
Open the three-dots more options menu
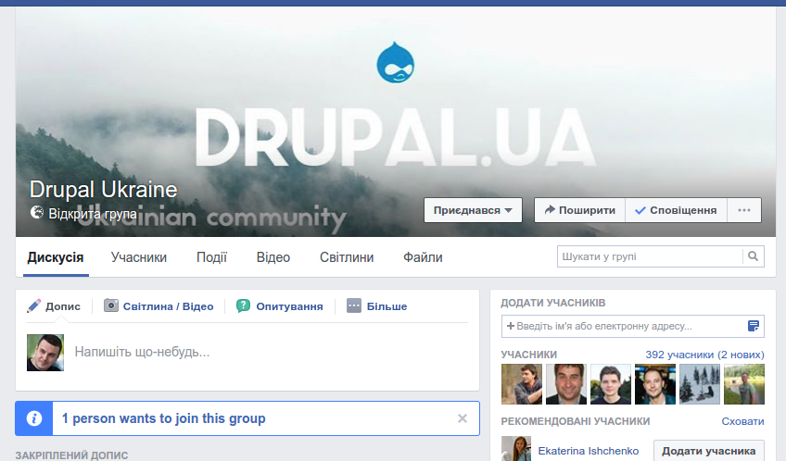[743, 210]
